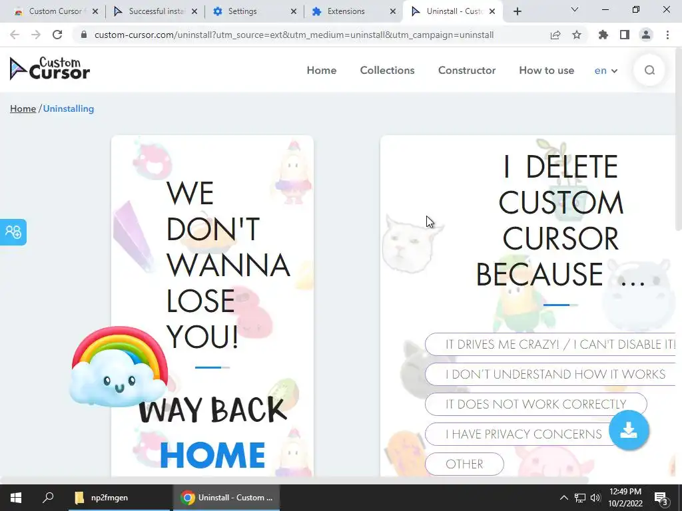This screenshot has width=682, height=511.
Task: Open the volume tray icon
Action: pyautogui.click(x=595, y=498)
